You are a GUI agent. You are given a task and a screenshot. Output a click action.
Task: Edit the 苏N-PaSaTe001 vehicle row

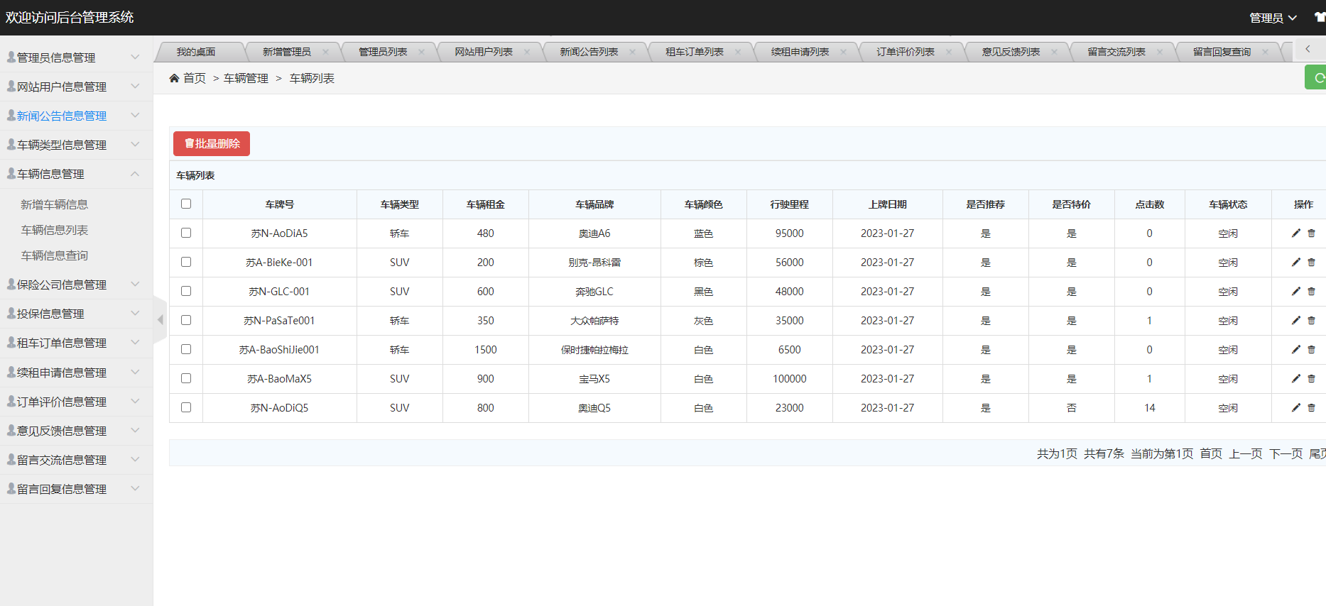pos(1295,320)
